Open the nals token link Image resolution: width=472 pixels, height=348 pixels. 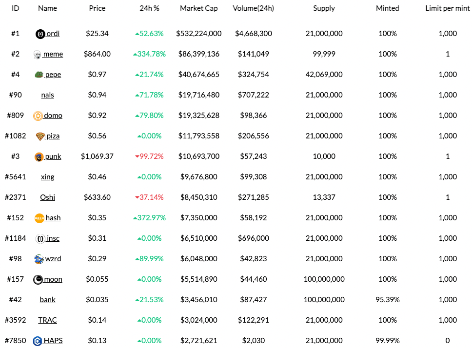pyautogui.click(x=47, y=95)
